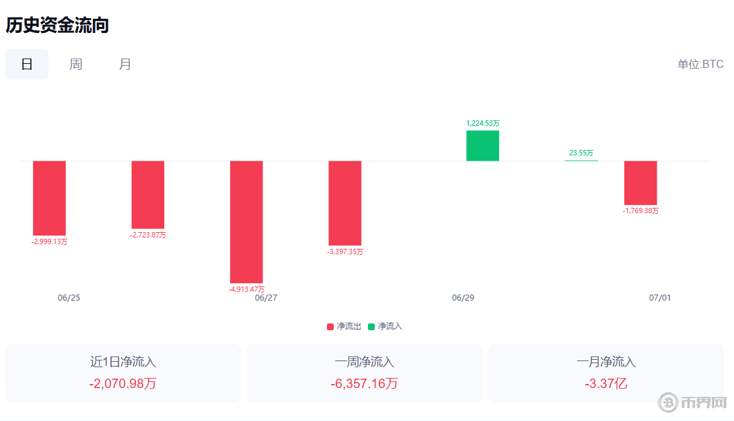The width and height of the screenshot is (734, 421).
Task: Open the 一周净流入 summary card
Action: click(x=365, y=373)
